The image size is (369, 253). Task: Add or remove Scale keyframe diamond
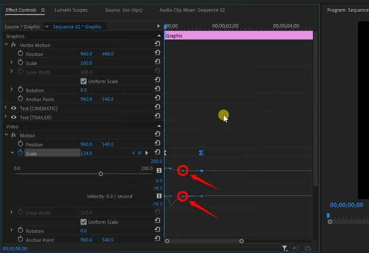(140, 153)
